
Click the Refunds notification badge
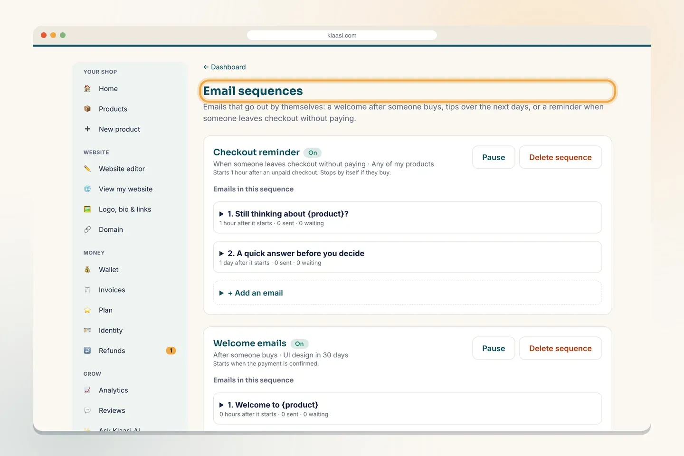coord(171,351)
